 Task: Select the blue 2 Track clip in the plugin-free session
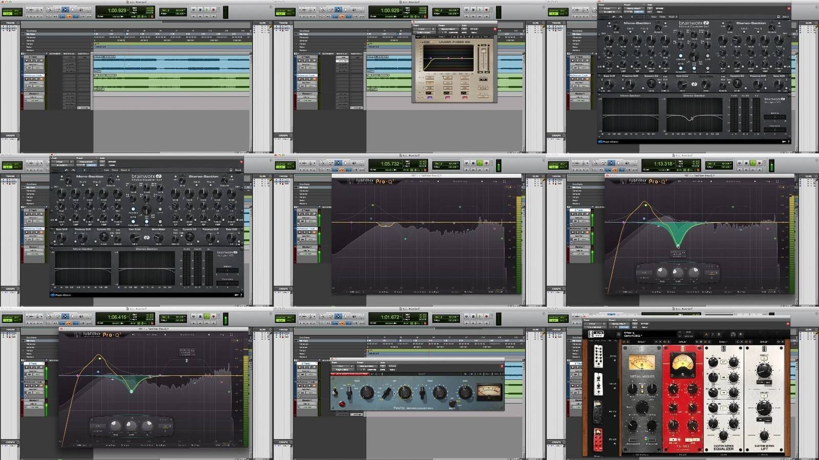coord(172,64)
